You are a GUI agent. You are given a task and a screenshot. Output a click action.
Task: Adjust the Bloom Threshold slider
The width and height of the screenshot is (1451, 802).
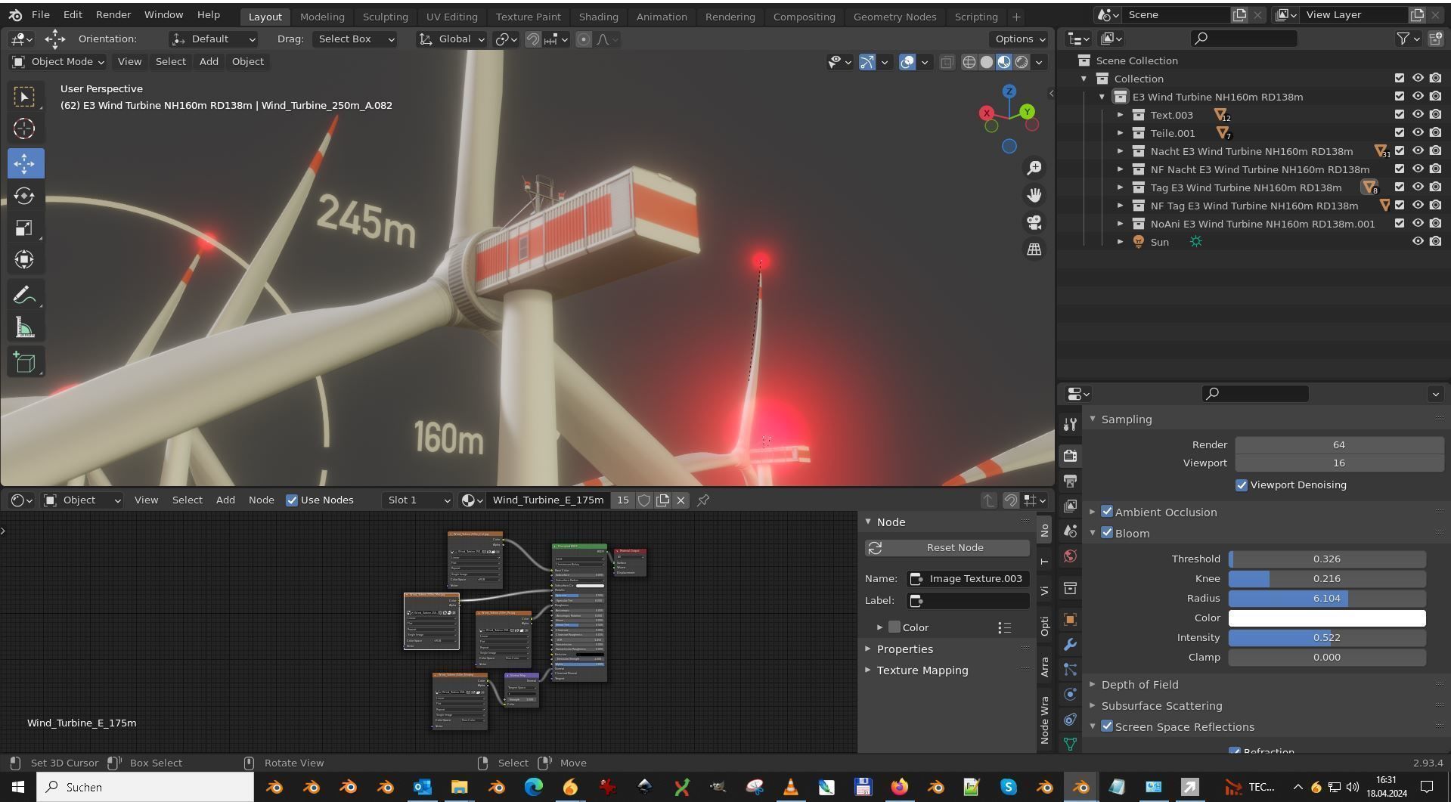[x=1327, y=559]
